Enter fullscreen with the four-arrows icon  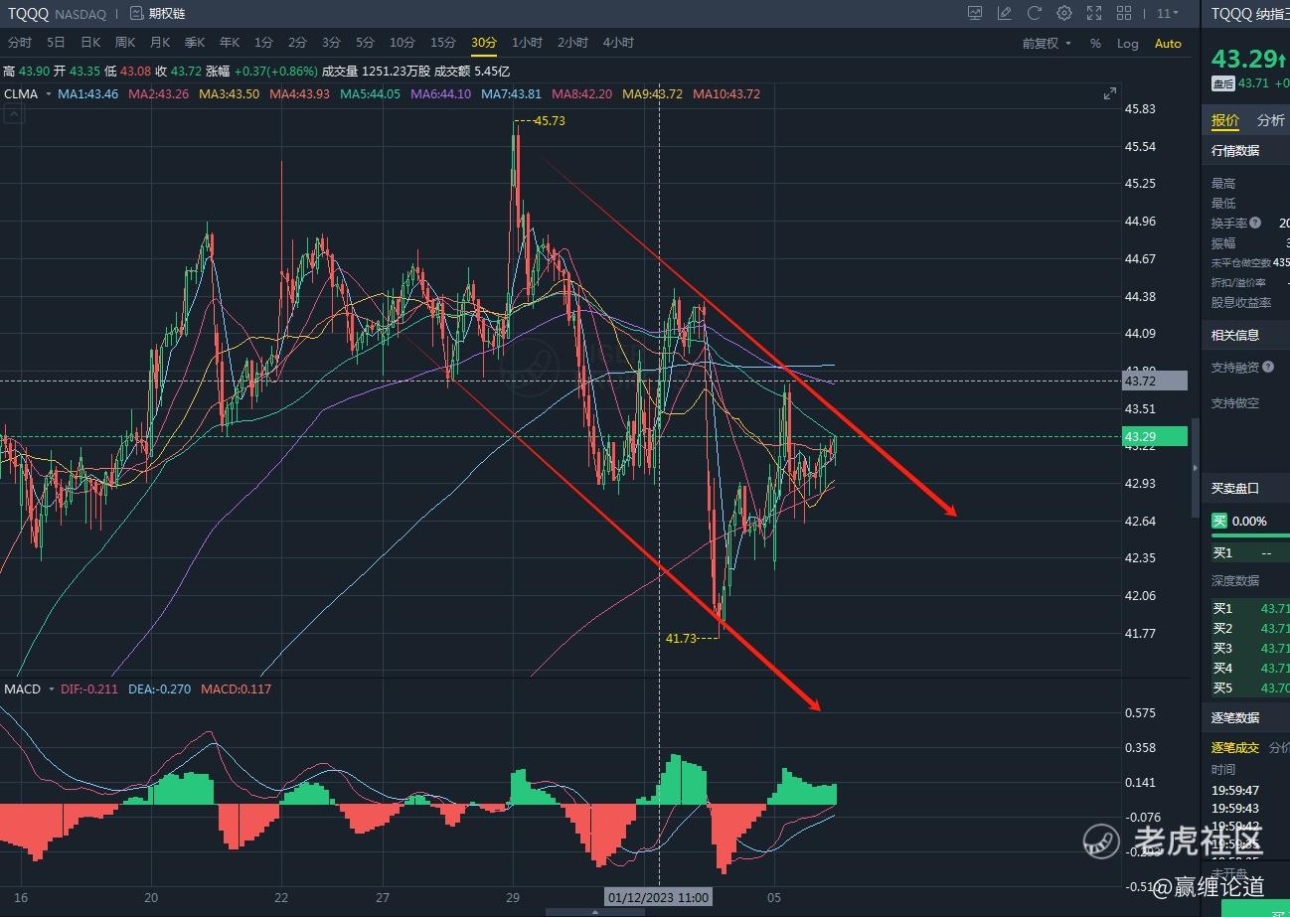tap(1094, 13)
